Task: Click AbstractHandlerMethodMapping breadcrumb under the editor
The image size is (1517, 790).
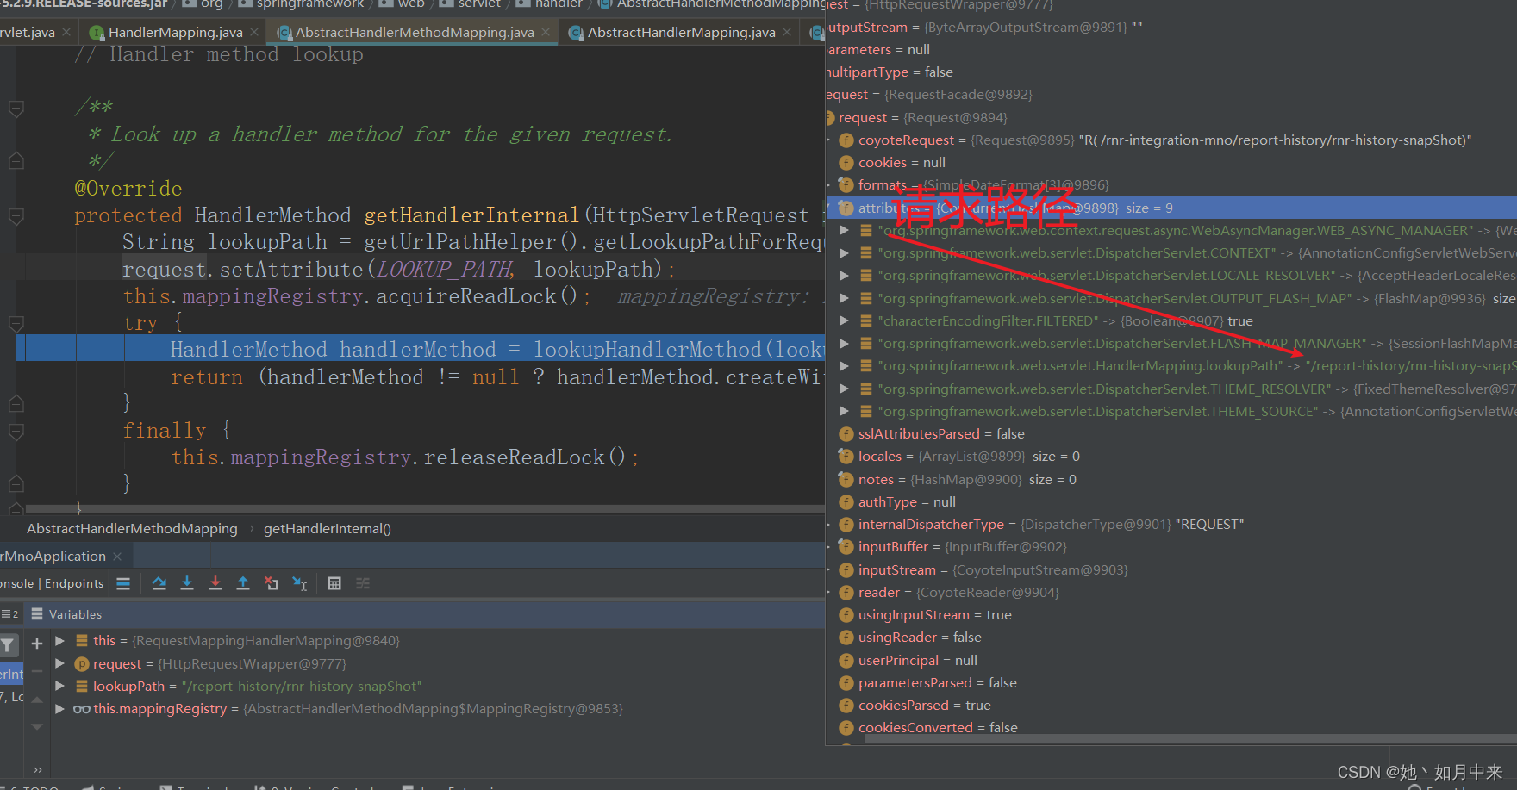Action: click(132, 528)
